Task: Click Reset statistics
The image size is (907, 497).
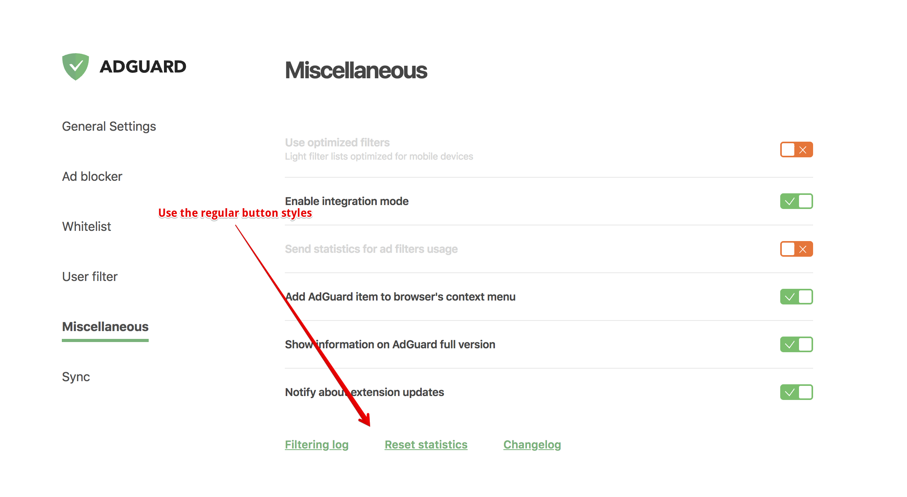Action: (426, 444)
